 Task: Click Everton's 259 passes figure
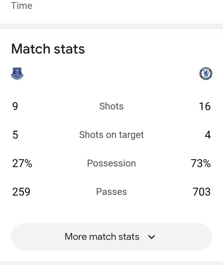tap(21, 192)
